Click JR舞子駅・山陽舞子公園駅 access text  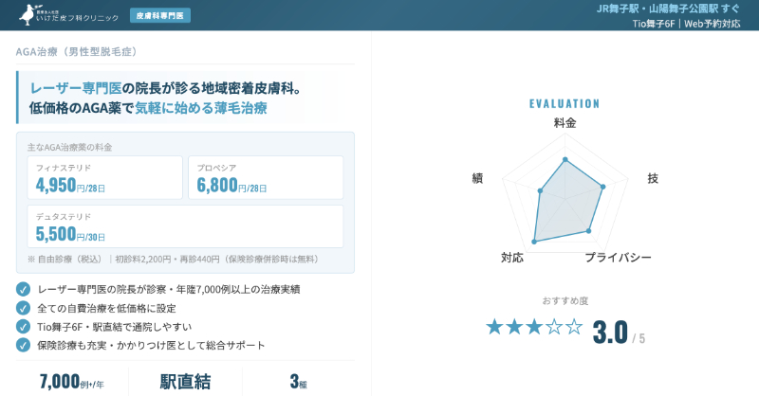[x=669, y=8]
